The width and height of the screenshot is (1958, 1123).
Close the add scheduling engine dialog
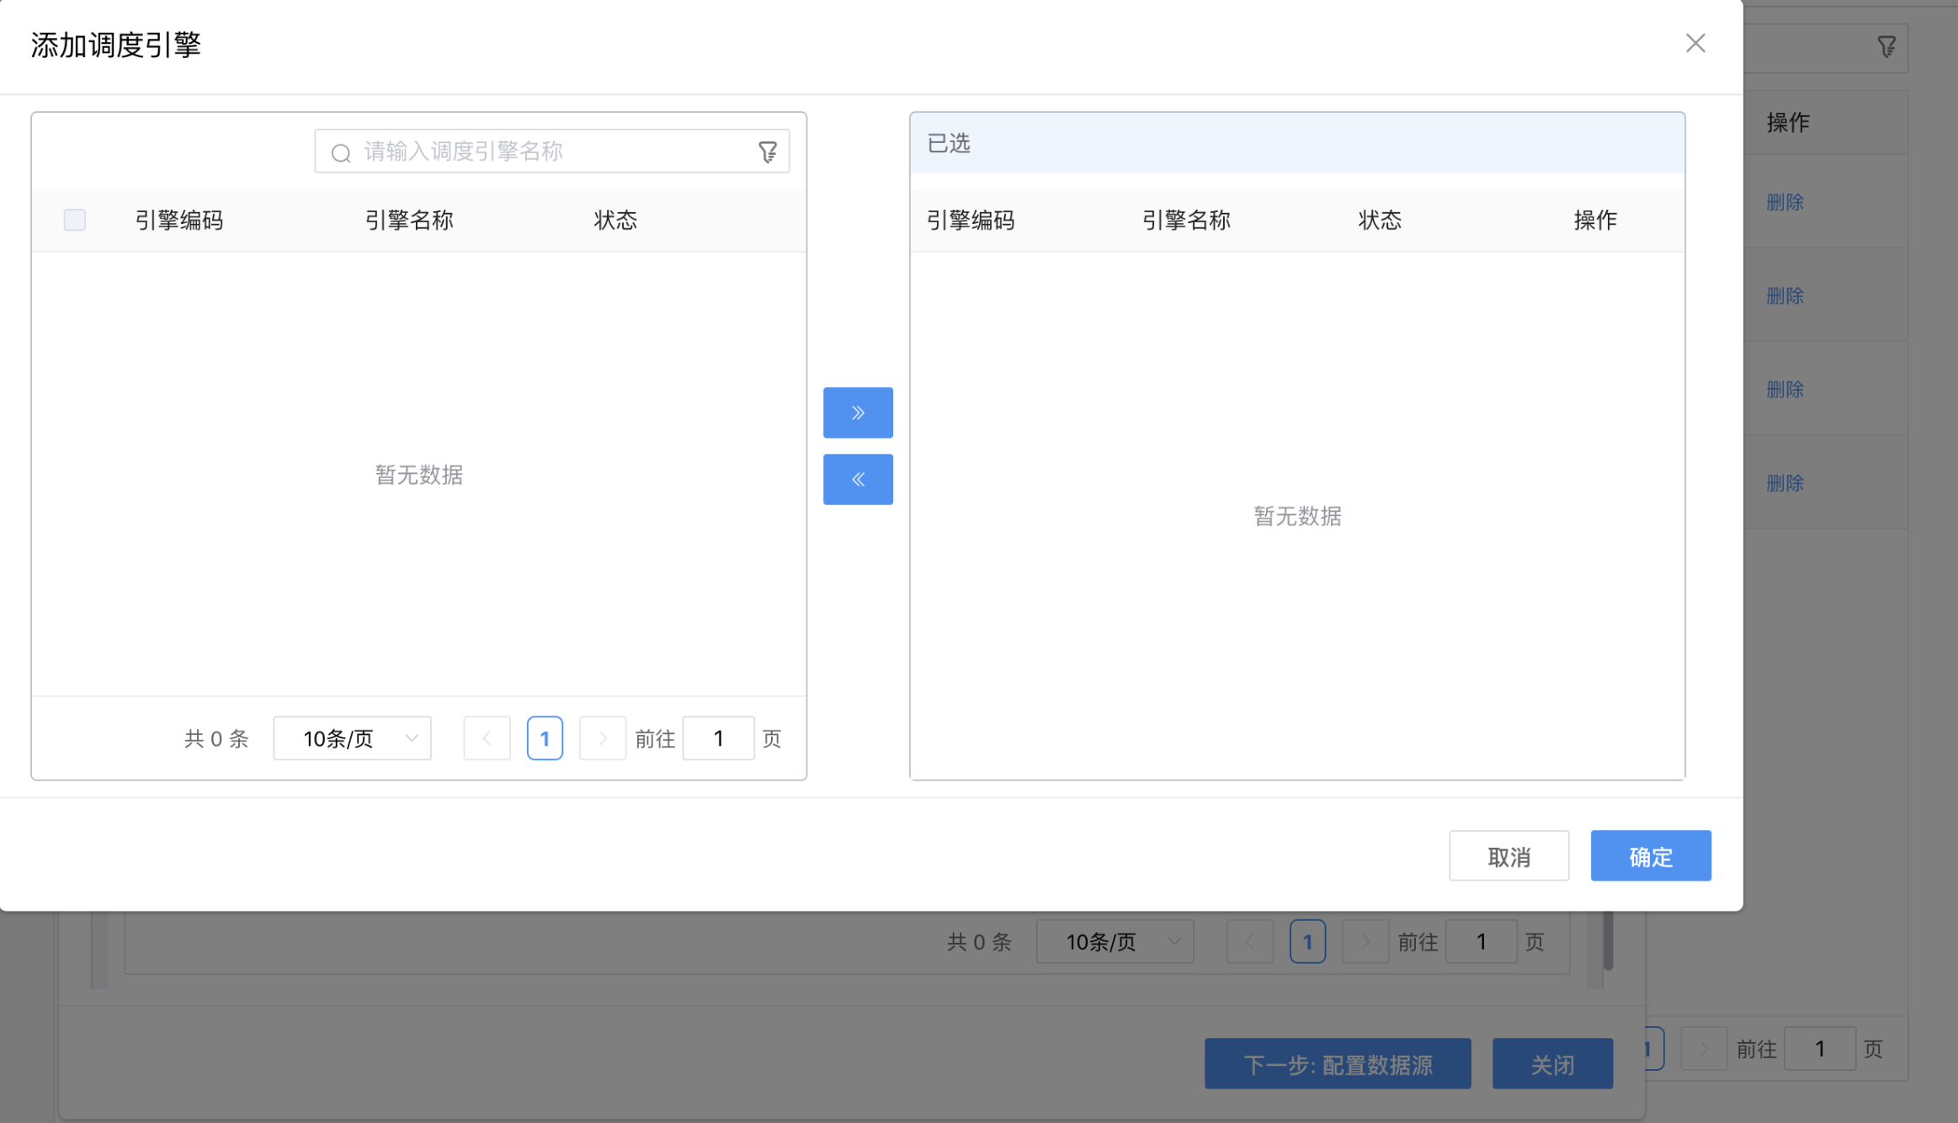coord(1695,44)
